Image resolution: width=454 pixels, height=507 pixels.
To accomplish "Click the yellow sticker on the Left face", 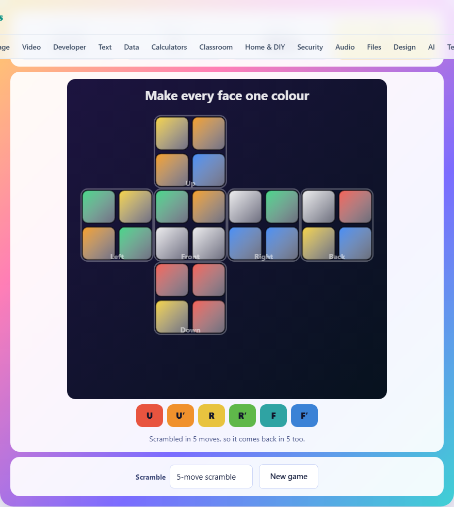I will (135, 207).
